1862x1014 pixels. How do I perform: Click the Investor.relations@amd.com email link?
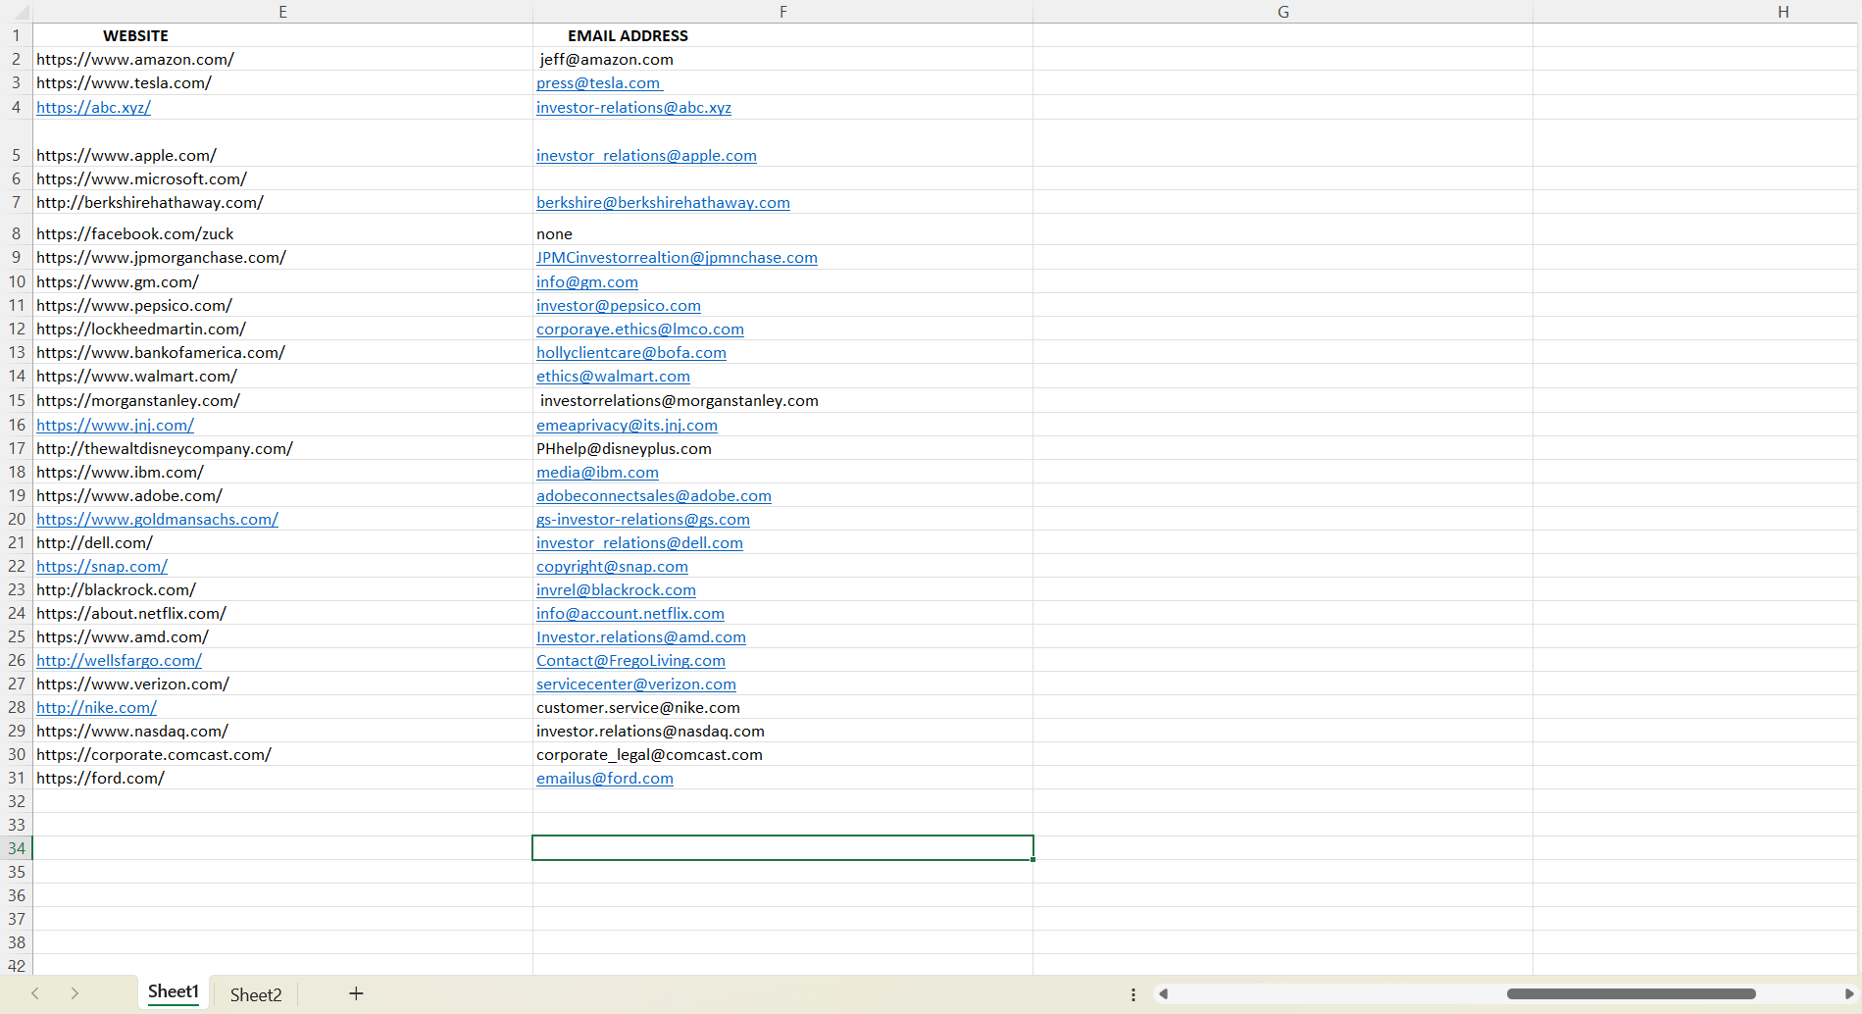coord(640,637)
